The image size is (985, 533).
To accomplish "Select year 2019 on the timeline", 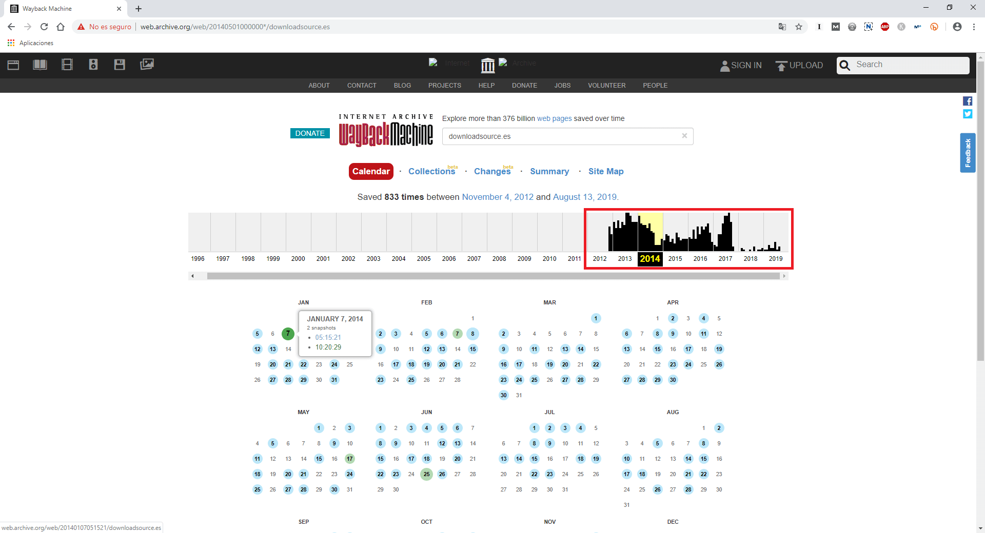I will 776,259.
